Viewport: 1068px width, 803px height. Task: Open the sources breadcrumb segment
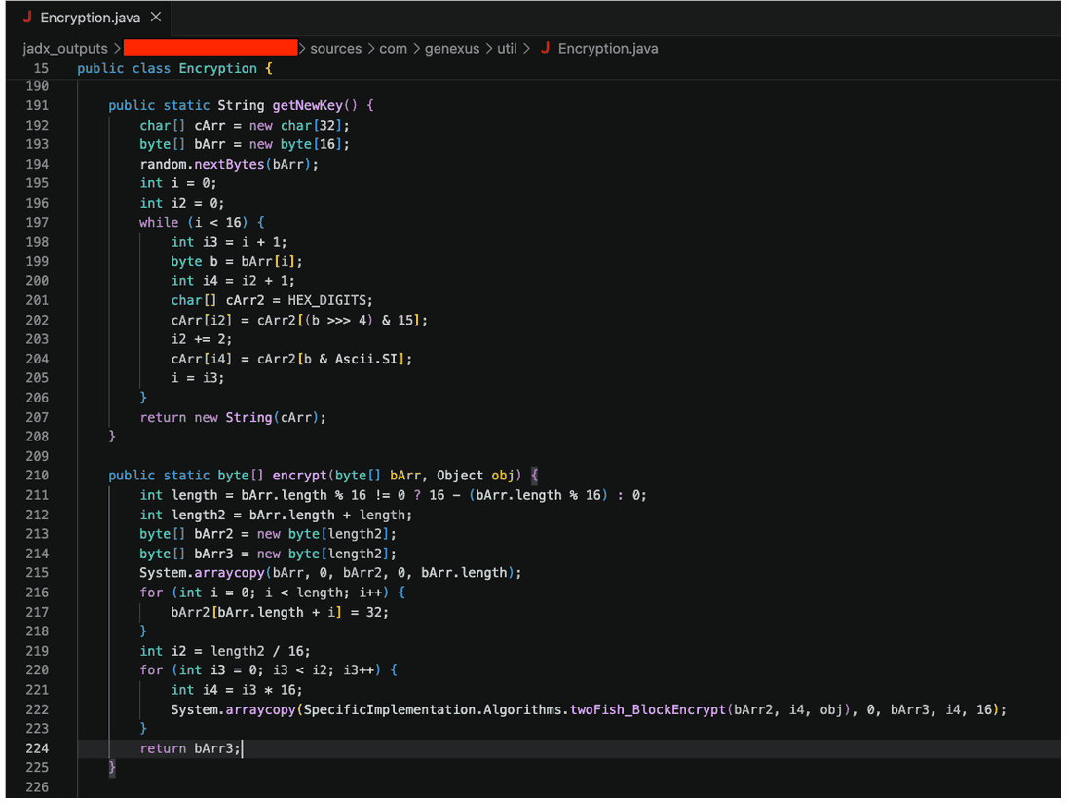[x=336, y=49]
